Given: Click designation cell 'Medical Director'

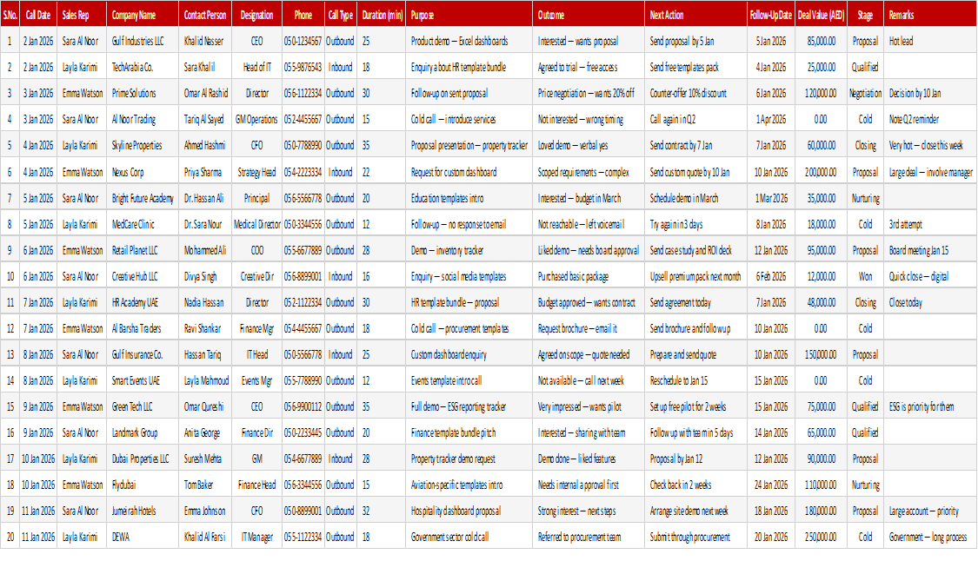Looking at the screenshot, I should point(257,224).
